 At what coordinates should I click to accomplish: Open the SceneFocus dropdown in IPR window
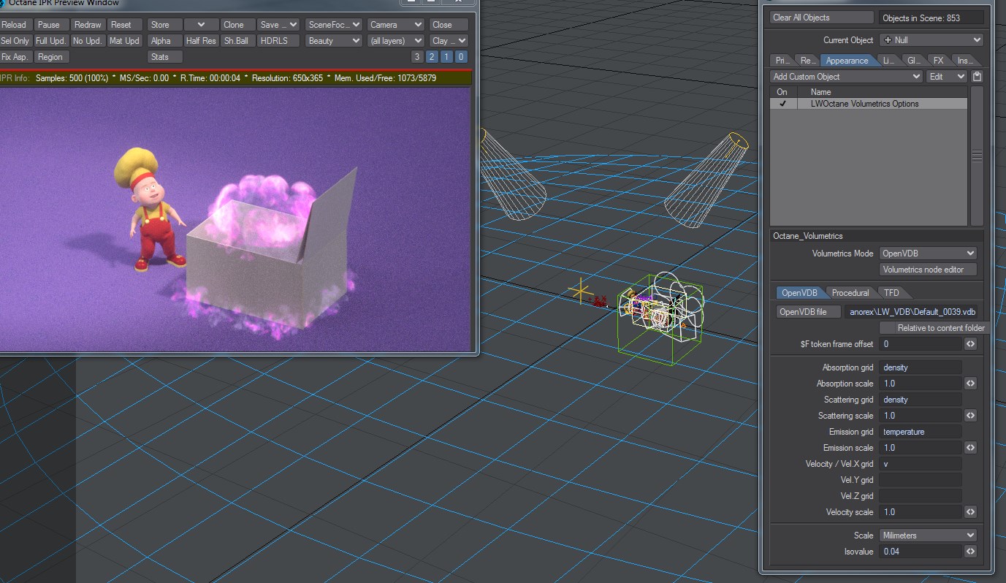(x=334, y=25)
